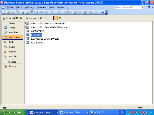The width and height of the screenshot is (154, 115).
Task: Expand the Office Links dropdown arrow
Action: tap(63, 12)
